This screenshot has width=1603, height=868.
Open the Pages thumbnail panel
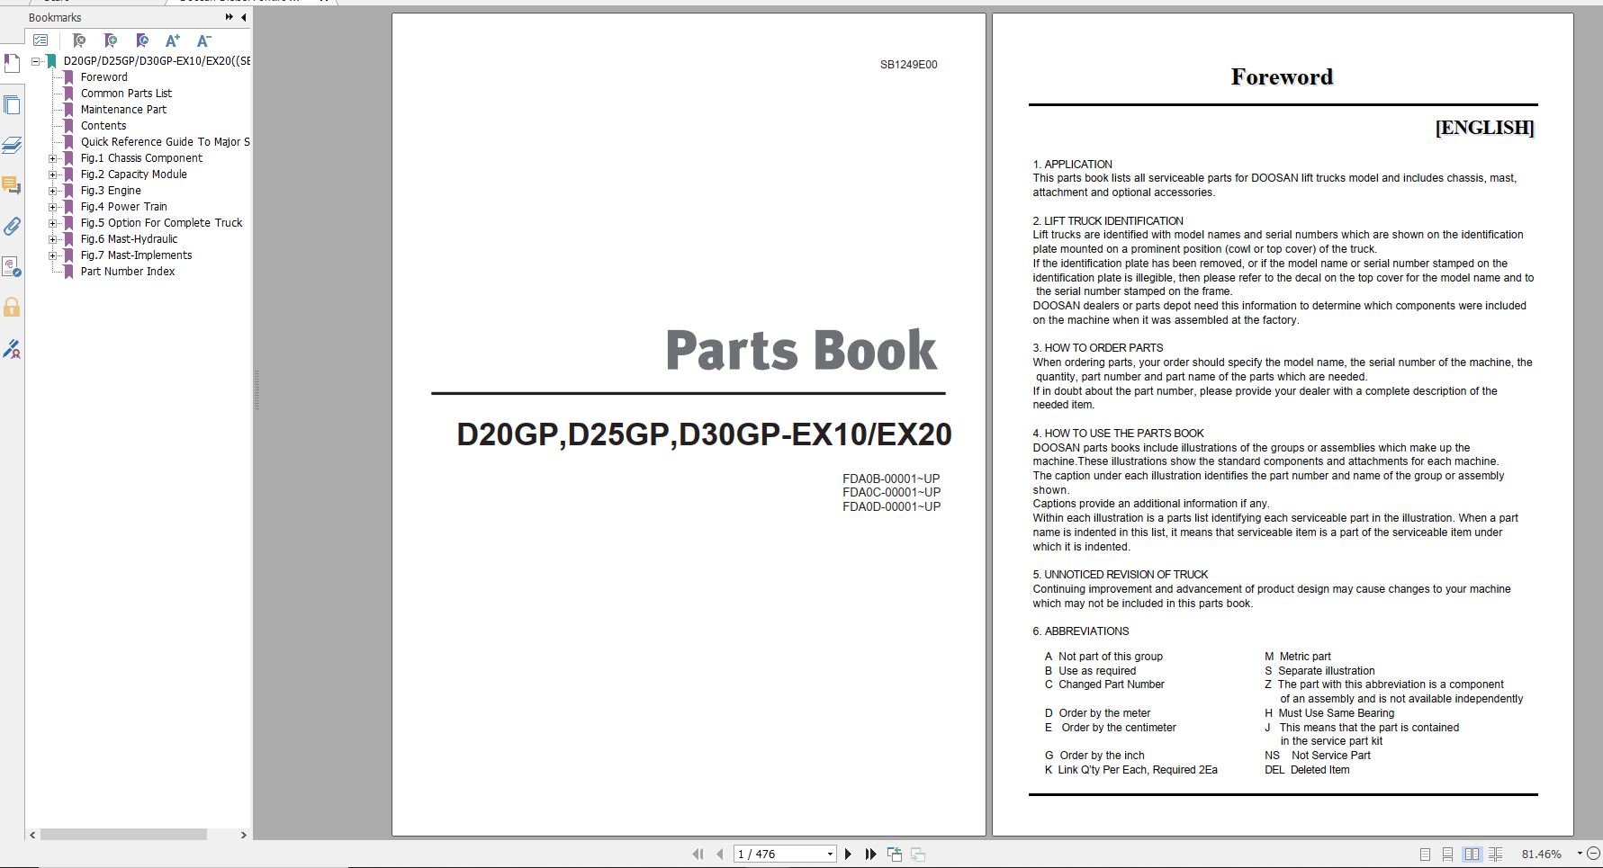[12, 105]
